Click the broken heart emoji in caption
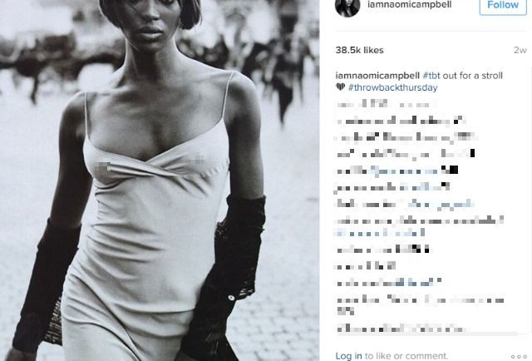The width and height of the screenshot is (532, 361). (340, 87)
